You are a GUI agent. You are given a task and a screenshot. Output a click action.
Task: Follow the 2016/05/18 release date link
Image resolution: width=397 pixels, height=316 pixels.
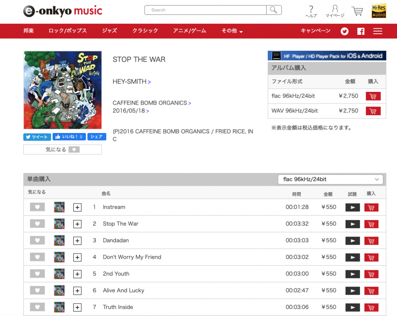tap(131, 111)
